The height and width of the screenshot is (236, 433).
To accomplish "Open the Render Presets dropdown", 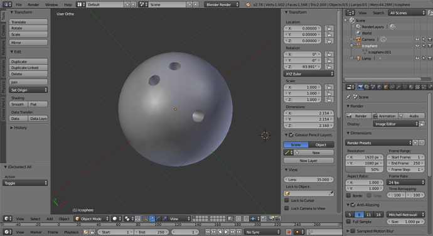I will pyautogui.click(x=378, y=142).
